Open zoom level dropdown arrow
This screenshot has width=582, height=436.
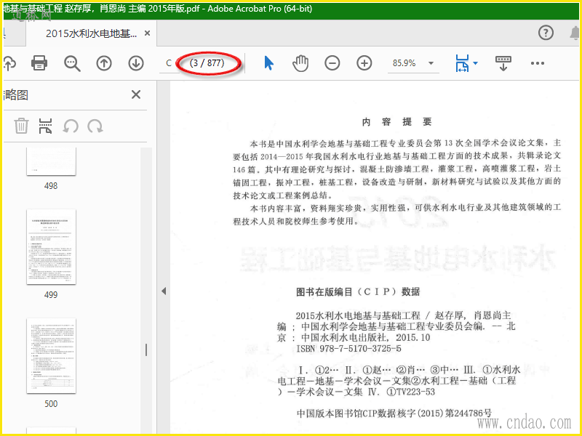click(x=431, y=63)
